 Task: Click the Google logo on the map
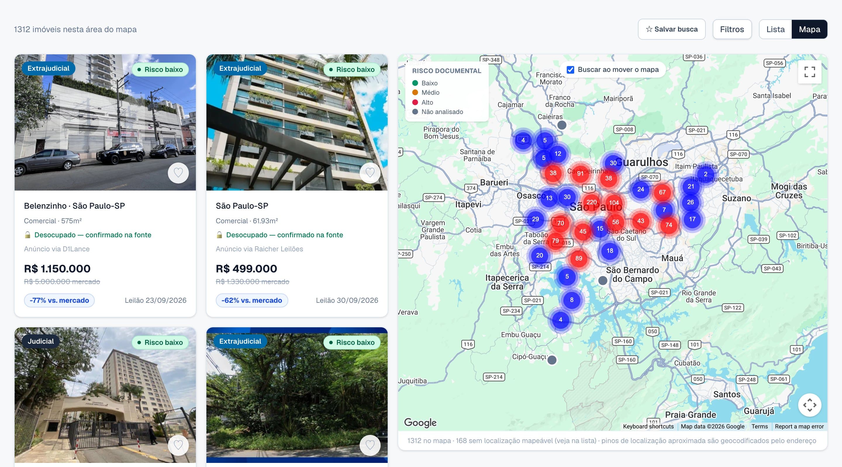click(x=420, y=423)
